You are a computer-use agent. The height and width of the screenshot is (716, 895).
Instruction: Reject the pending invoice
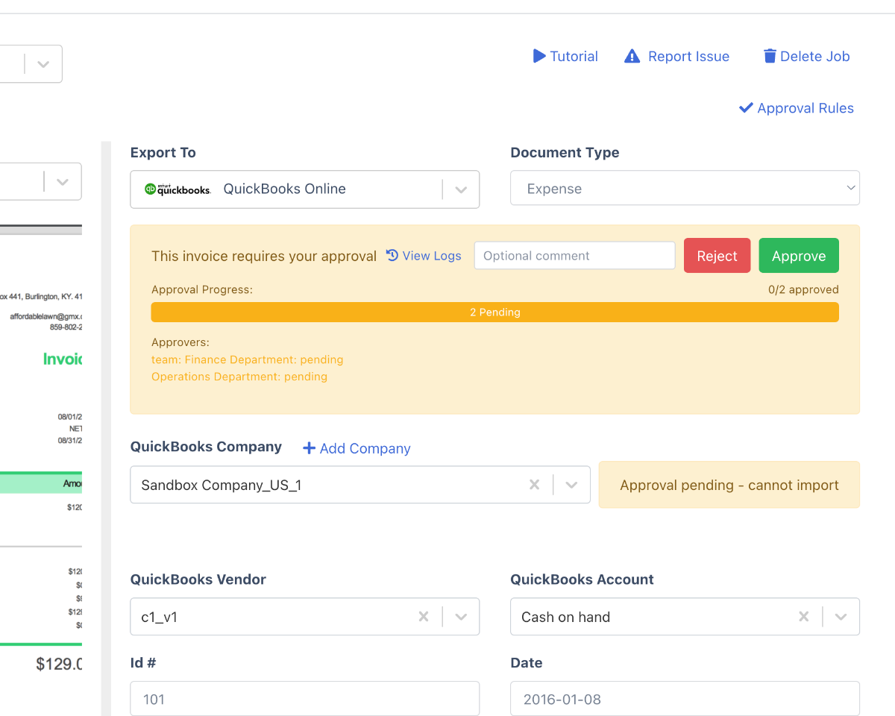(717, 255)
